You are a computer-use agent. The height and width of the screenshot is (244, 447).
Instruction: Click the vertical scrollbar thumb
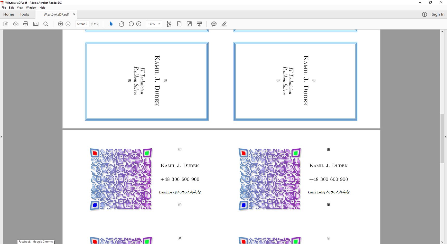tap(442, 138)
